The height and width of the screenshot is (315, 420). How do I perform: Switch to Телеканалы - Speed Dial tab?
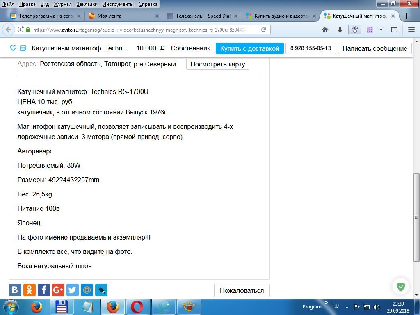click(202, 16)
